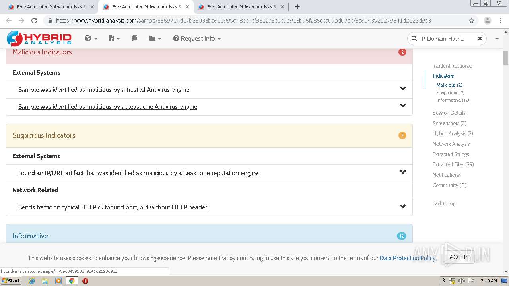Image resolution: width=509 pixels, height=286 pixels.
Task: Close the first browser tab
Action: (x=92, y=7)
